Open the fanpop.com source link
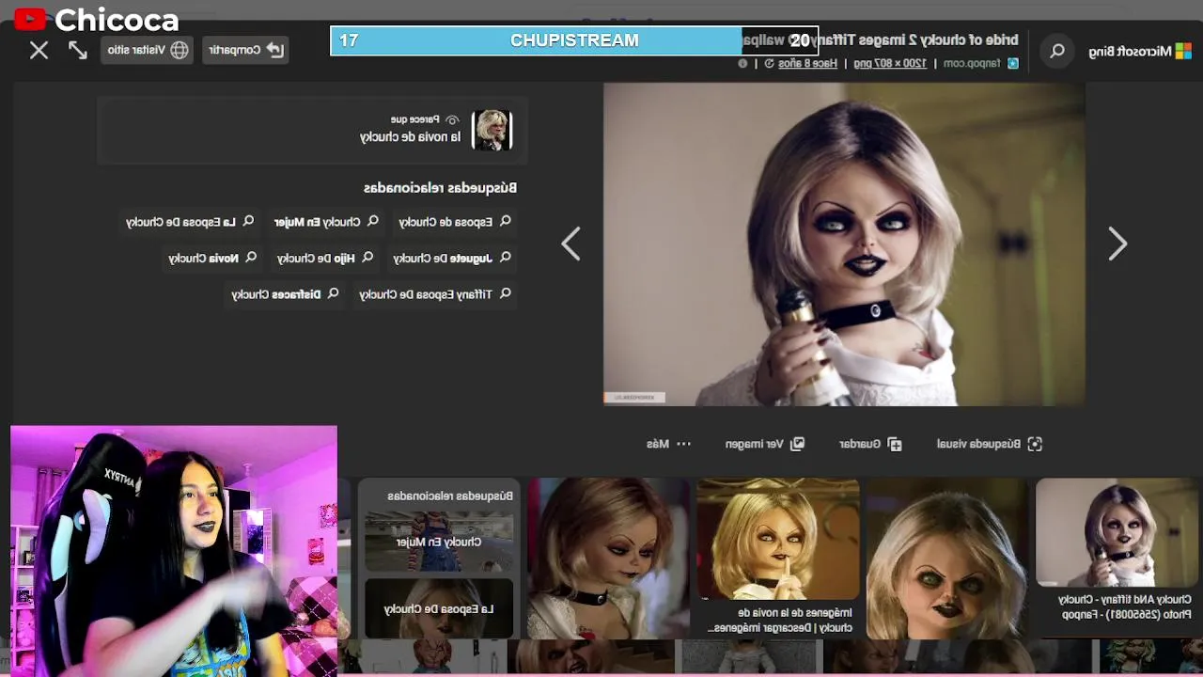The width and height of the screenshot is (1203, 677). [971, 64]
